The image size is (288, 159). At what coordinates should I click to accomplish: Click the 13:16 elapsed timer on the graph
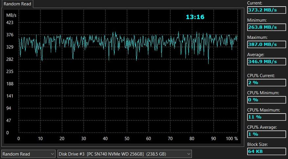pos(195,17)
